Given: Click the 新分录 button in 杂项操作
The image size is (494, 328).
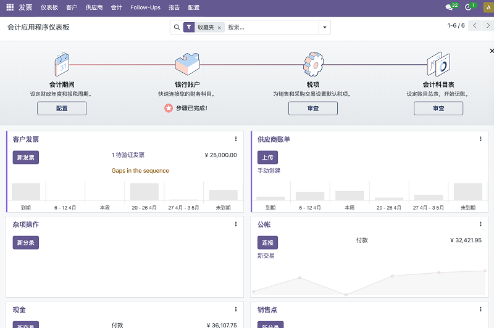Looking at the screenshot, I should point(26,243).
